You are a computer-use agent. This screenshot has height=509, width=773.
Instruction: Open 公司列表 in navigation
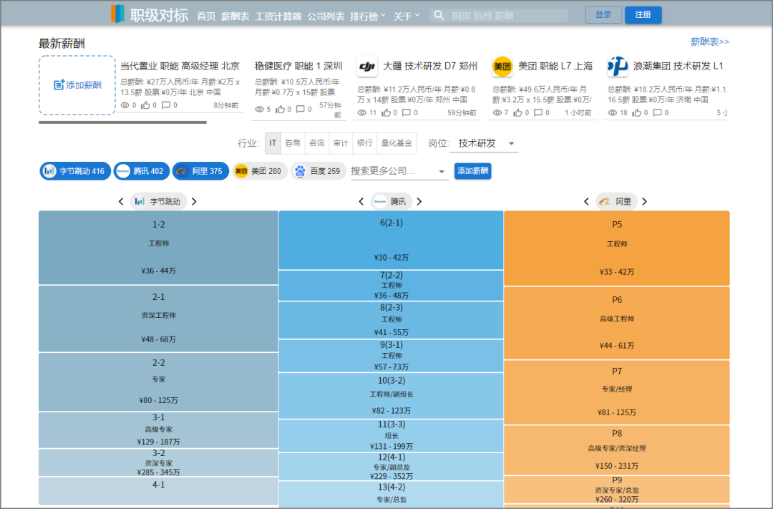point(326,16)
